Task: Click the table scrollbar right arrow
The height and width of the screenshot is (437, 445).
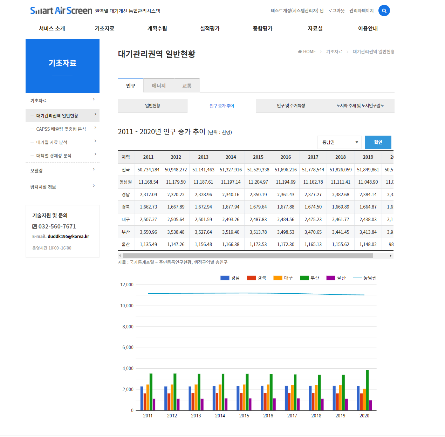Action: click(391, 256)
